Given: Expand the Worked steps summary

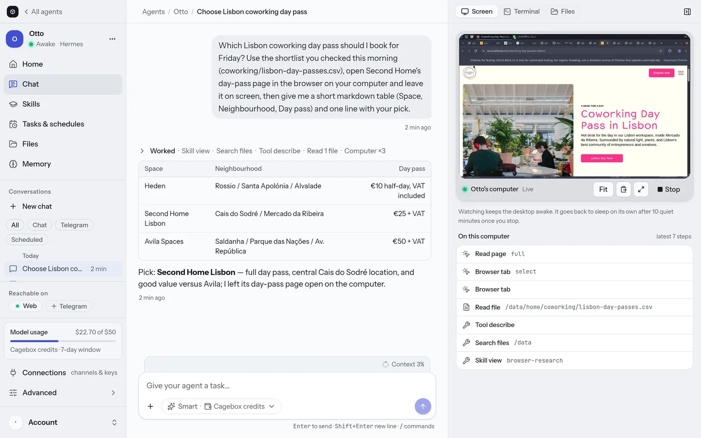Looking at the screenshot, I should pos(263,151).
